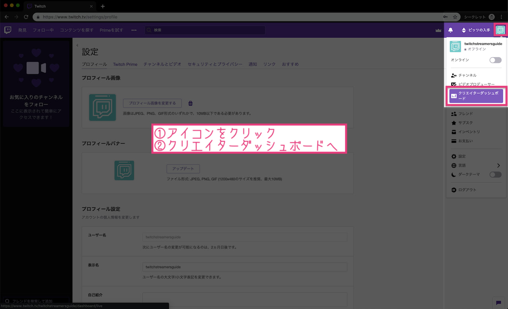Click the browser address bar URL

(80, 17)
